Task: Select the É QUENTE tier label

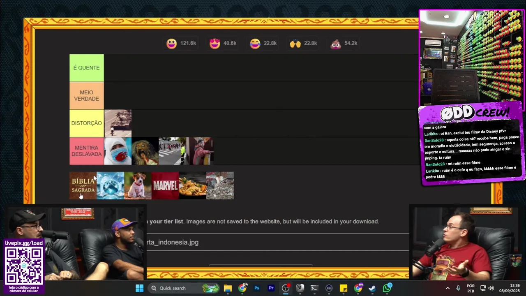Action: tap(86, 68)
